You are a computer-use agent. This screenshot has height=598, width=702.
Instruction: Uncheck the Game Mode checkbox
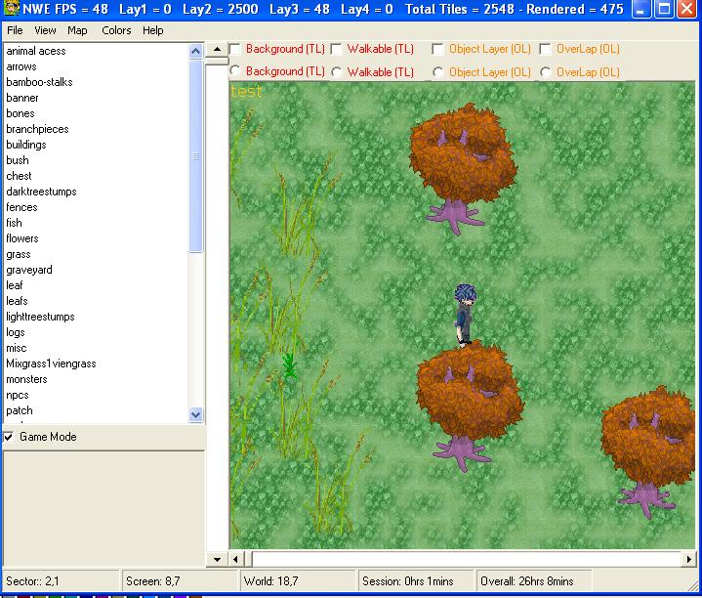(x=10, y=437)
